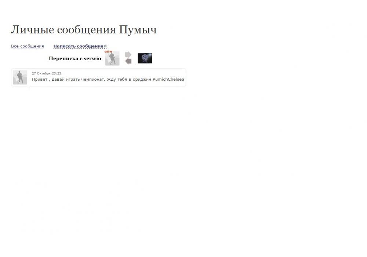Click 'Написать сообщение' to compose a message

click(x=78, y=46)
